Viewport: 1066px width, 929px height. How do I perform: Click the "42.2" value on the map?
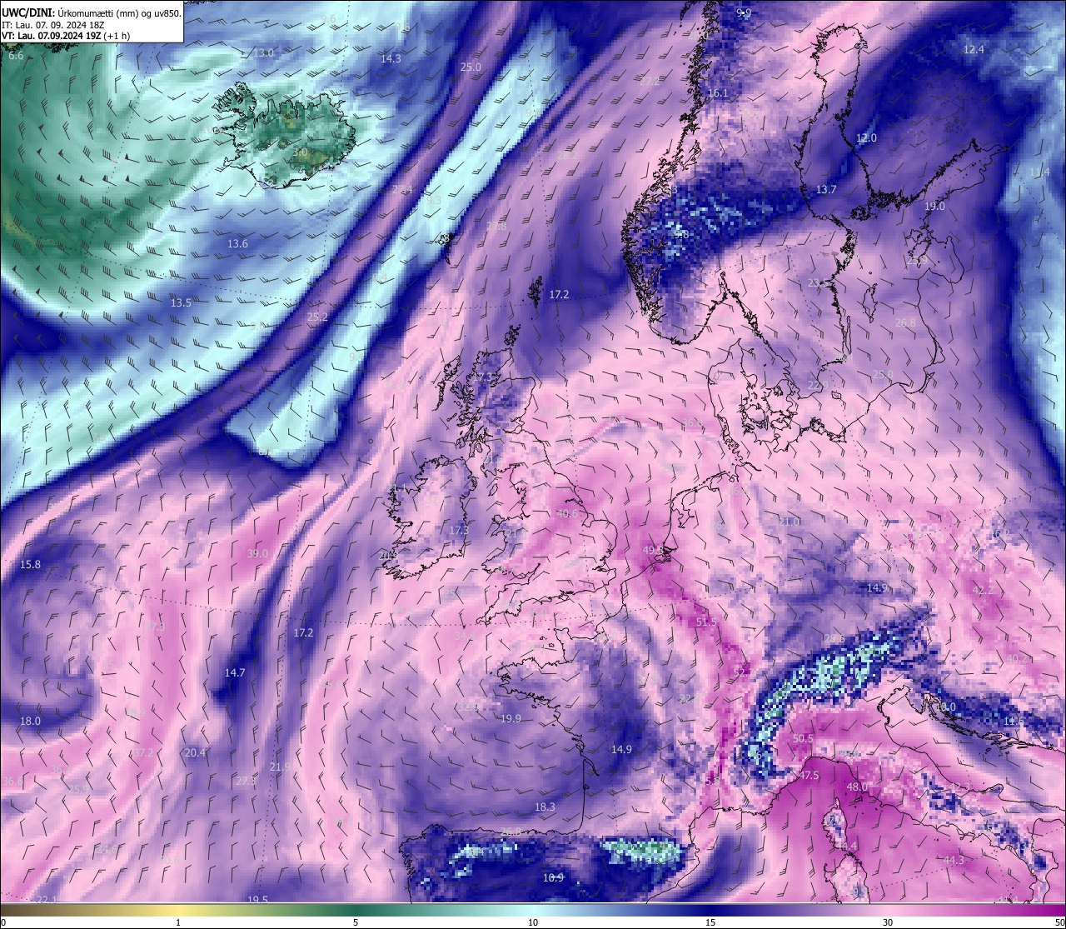984,591
